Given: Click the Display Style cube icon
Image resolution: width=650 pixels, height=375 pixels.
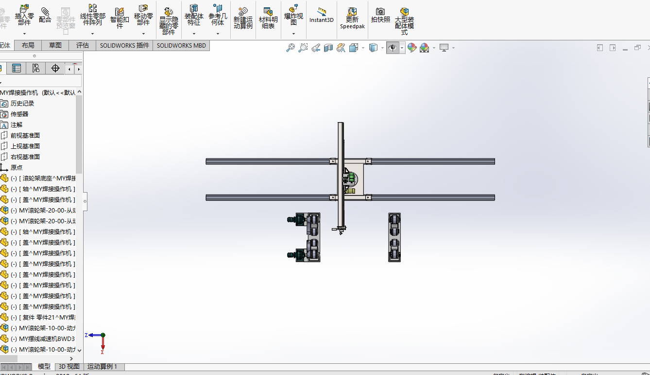Looking at the screenshot, I should pyautogui.click(x=373, y=48).
